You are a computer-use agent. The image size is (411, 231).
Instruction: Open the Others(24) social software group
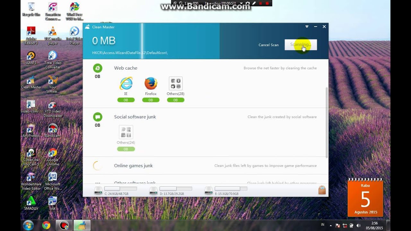[x=126, y=132]
